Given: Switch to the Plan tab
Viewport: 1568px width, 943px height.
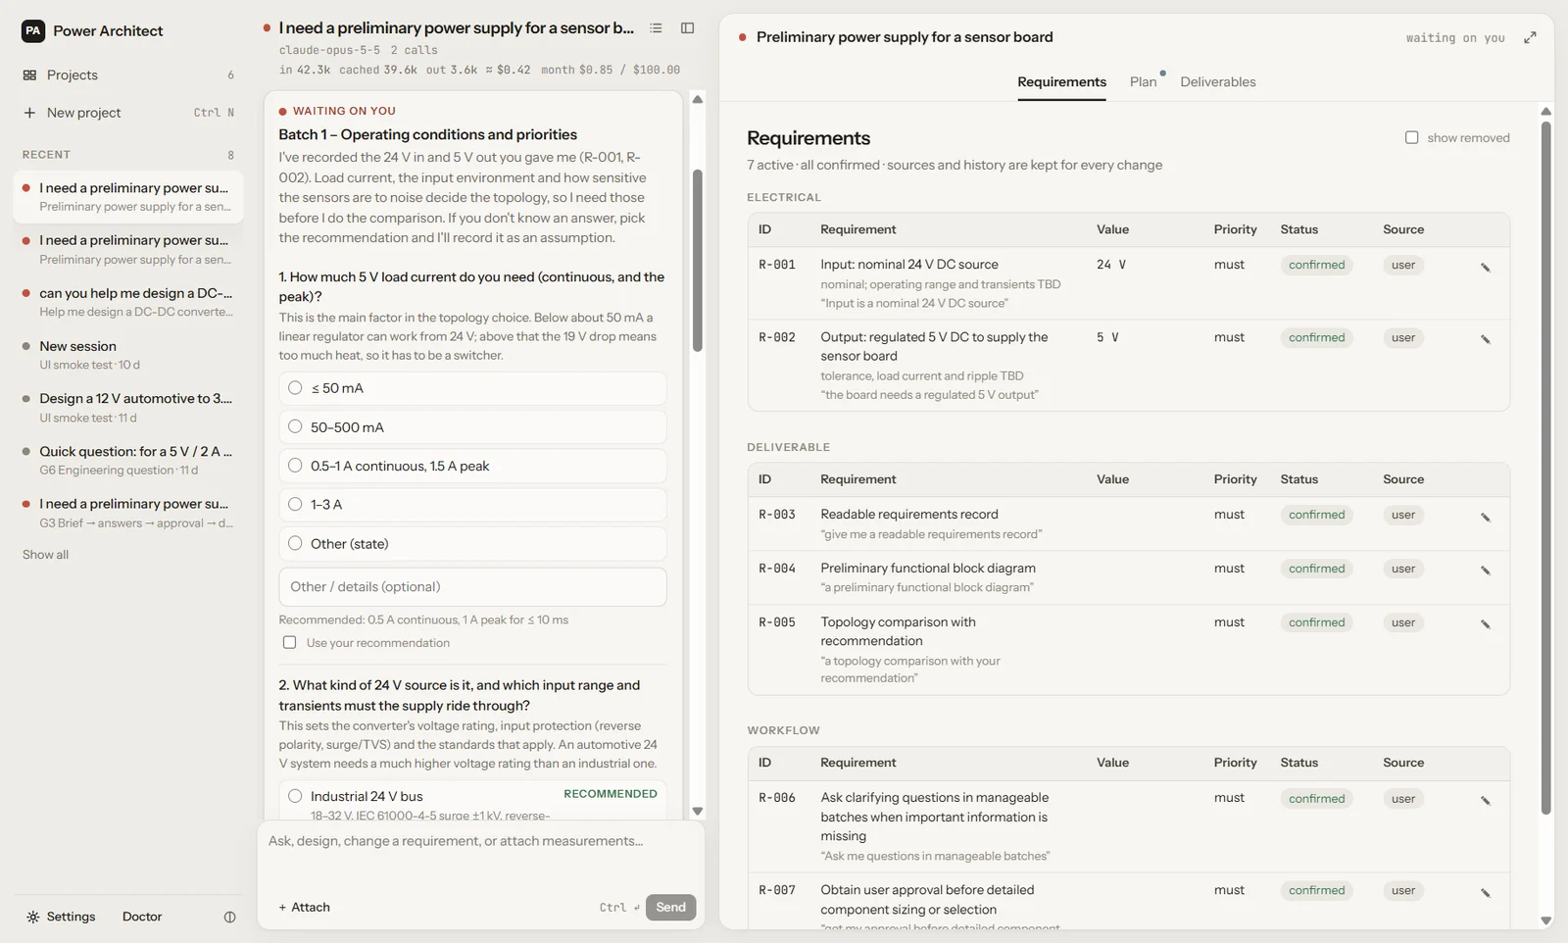Looking at the screenshot, I should point(1143,82).
